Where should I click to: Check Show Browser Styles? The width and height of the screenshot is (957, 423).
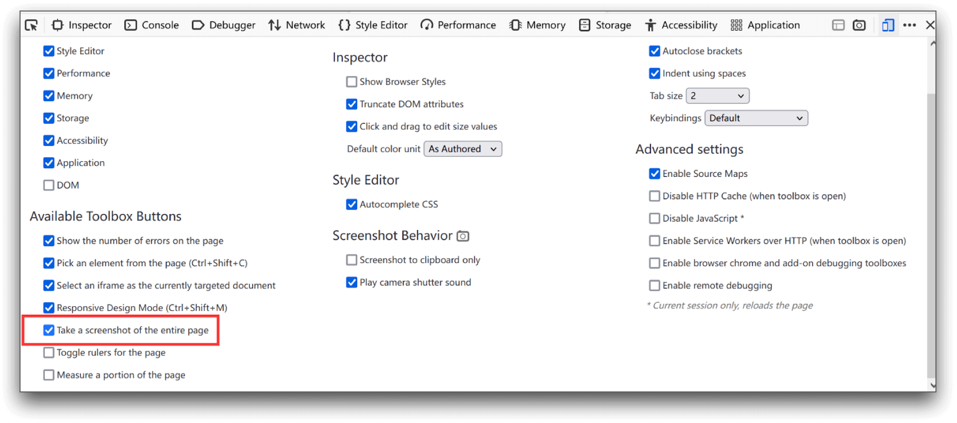click(352, 82)
